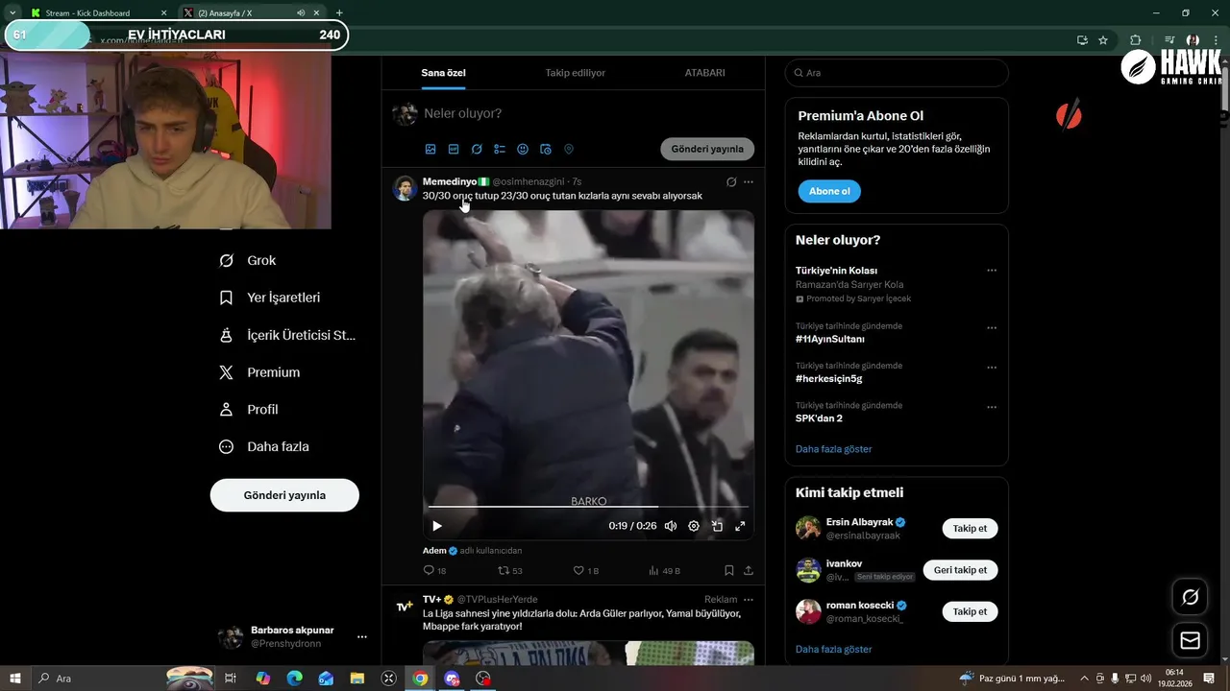Open more options on the Memedinyo post
Viewport: 1230px width, 691px height.
click(x=749, y=181)
